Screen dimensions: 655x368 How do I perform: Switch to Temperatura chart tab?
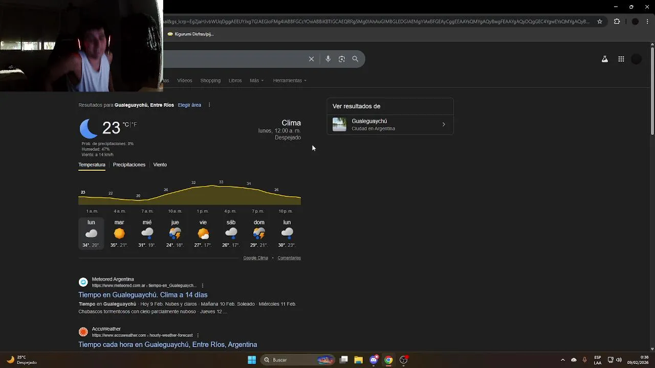click(92, 165)
